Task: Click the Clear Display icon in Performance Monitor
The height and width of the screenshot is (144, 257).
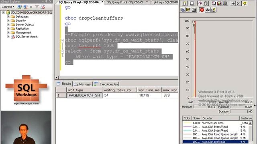Action: point(192,4)
